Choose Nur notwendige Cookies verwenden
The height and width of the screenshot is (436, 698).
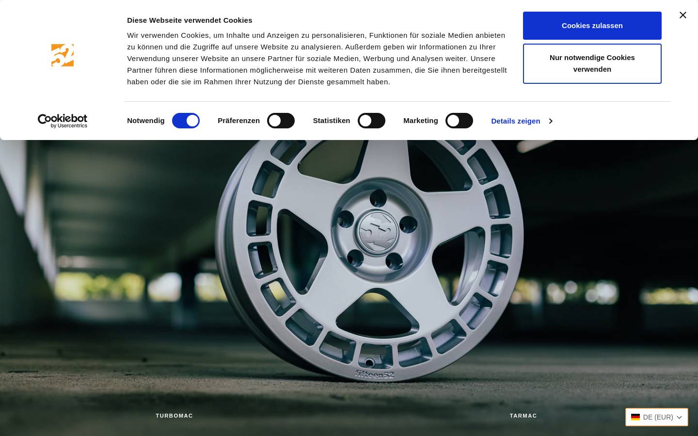point(592,63)
